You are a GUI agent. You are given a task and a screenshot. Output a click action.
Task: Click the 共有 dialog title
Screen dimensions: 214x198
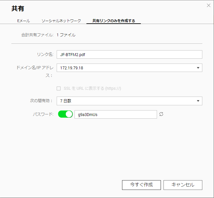(x=18, y=8)
